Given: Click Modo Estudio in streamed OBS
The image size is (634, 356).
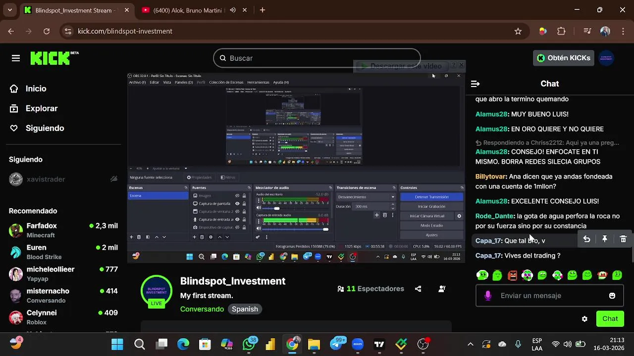Looking at the screenshot, I should point(431,225).
